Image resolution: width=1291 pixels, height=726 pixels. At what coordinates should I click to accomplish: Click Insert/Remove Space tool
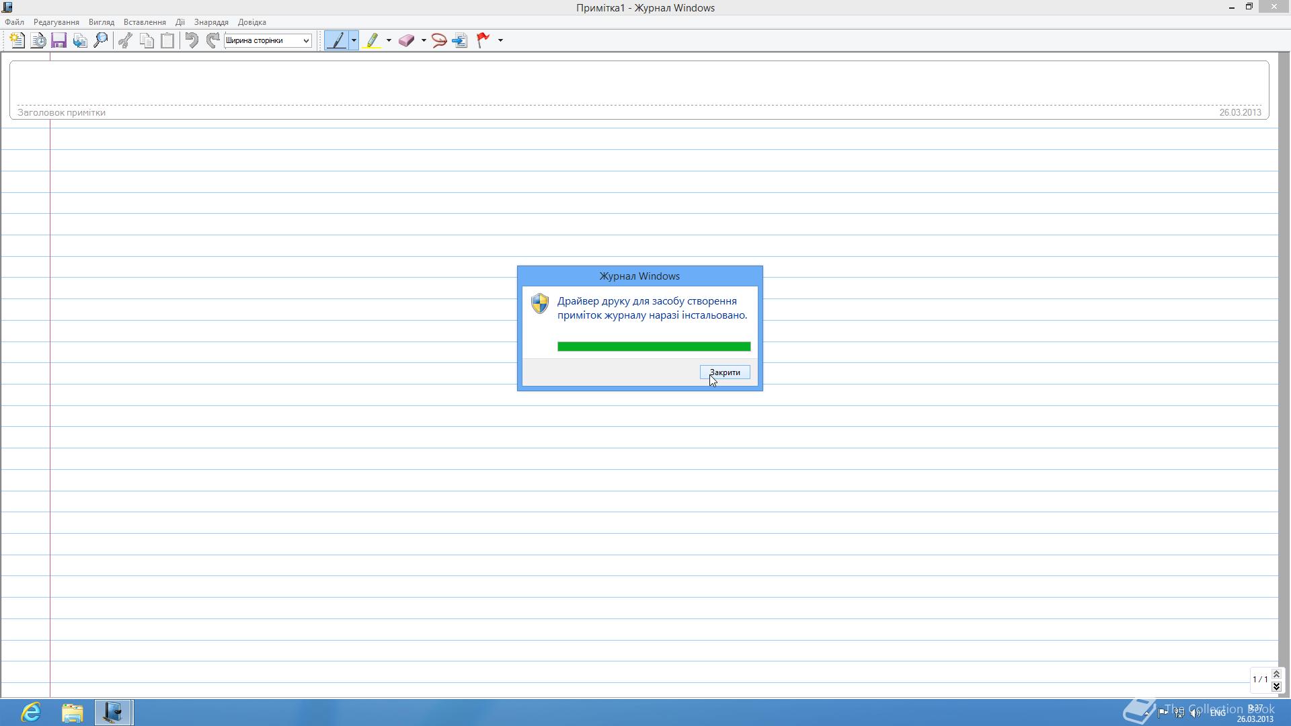tap(460, 40)
